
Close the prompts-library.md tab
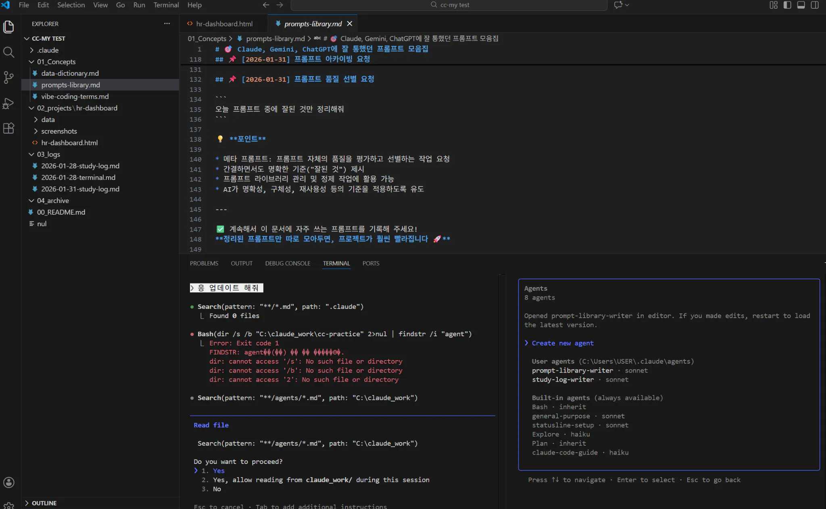point(350,24)
